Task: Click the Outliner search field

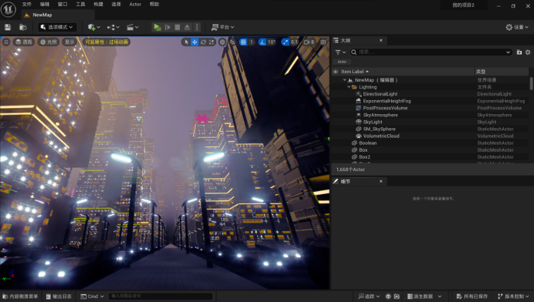Action: [x=431, y=52]
